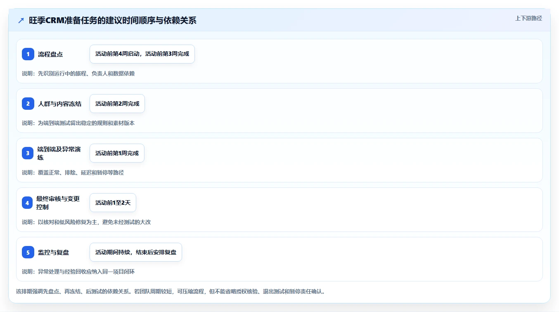Click the 活动前第4周启动,活动前第3周完成 chip
Image resolution: width=559 pixels, height=312 pixels.
142,54
